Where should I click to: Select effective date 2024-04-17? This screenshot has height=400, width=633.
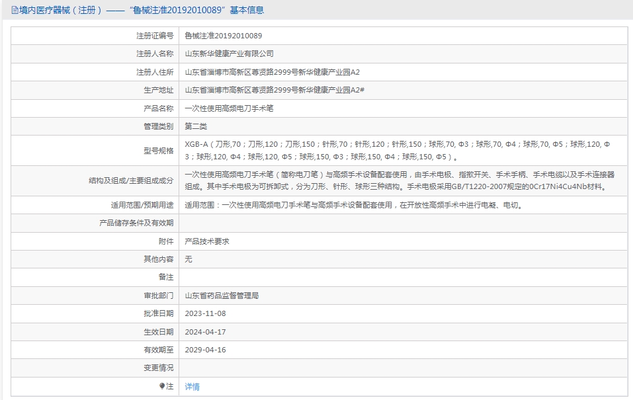pos(206,332)
